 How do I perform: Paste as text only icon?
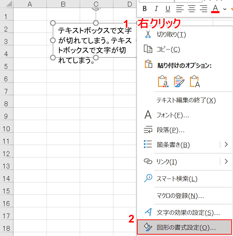click(x=195, y=81)
